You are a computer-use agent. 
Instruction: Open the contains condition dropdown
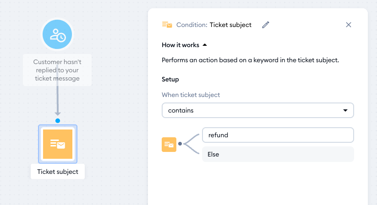(x=258, y=110)
